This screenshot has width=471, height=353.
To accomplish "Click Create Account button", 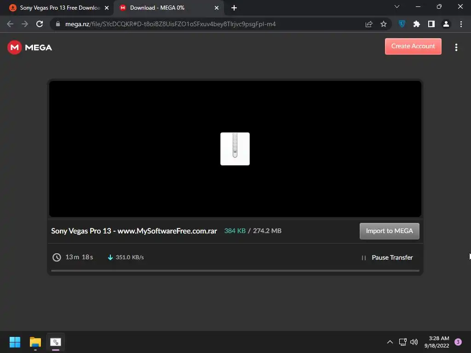I will tap(413, 46).
